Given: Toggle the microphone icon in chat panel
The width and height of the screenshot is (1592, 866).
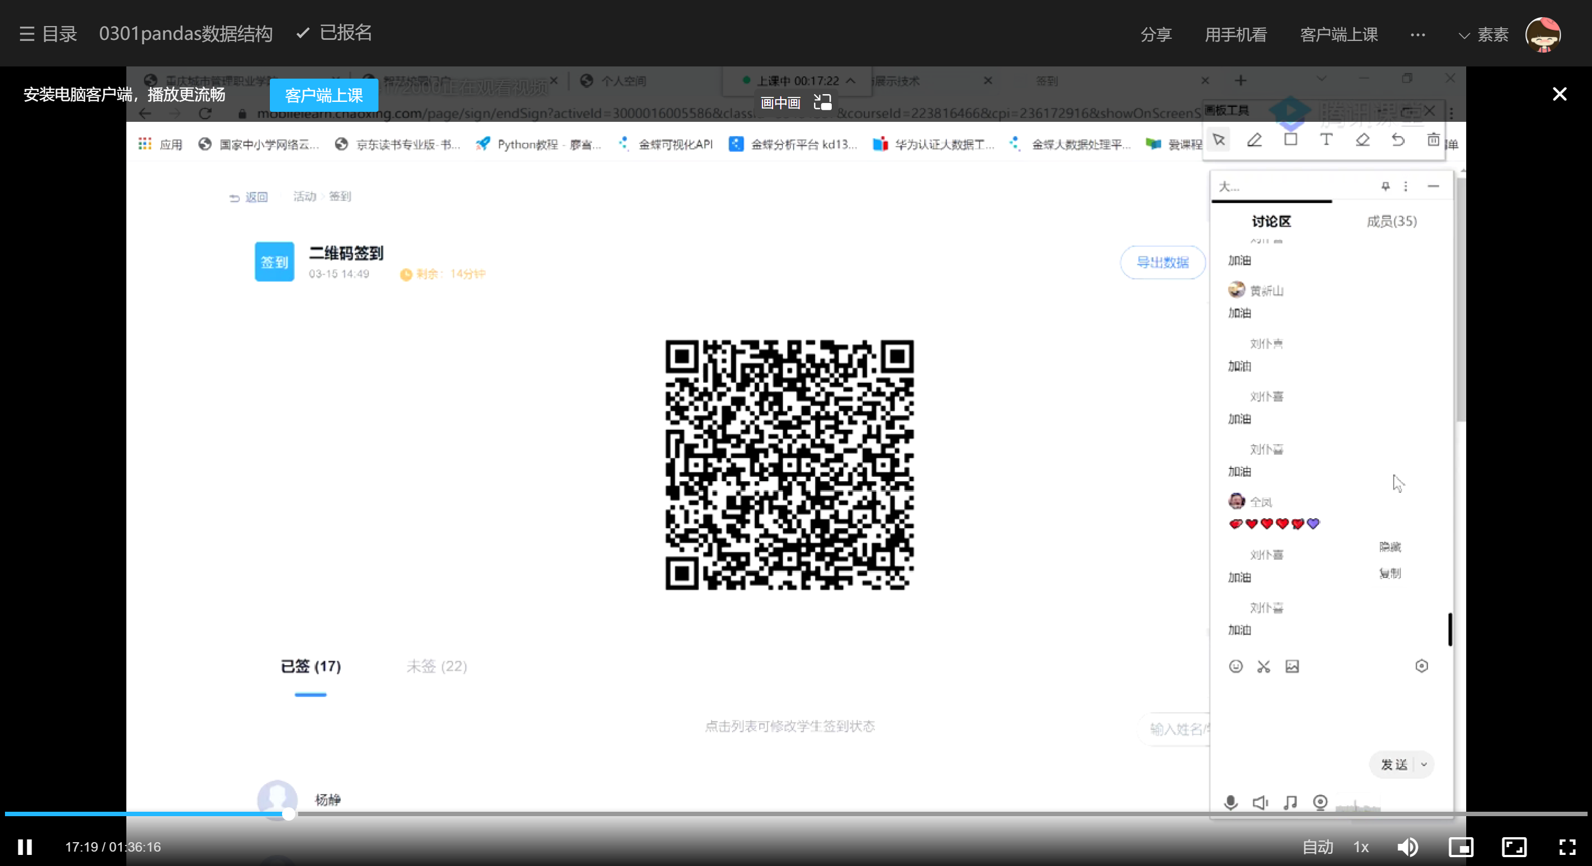Looking at the screenshot, I should (x=1231, y=802).
